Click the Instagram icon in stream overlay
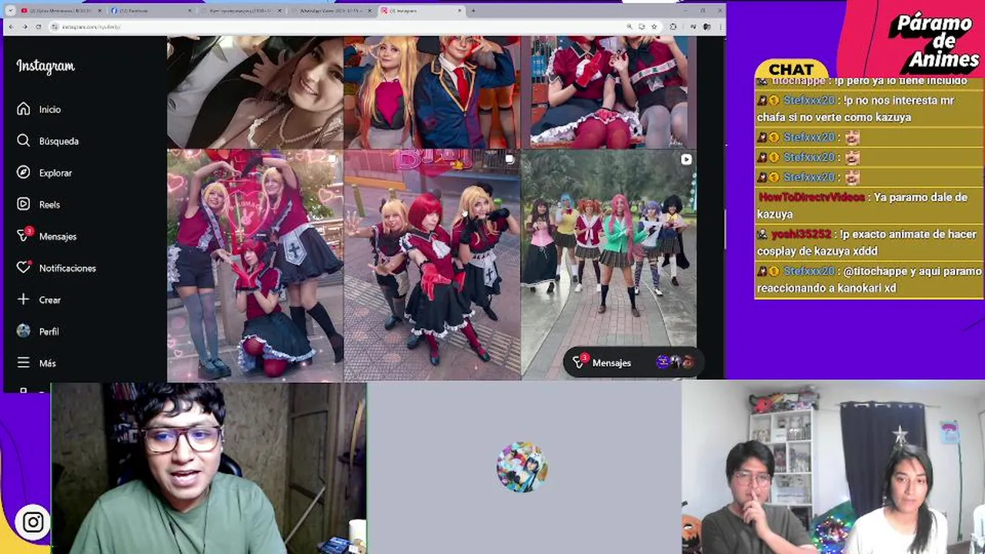The height and width of the screenshot is (554, 985). pyautogui.click(x=32, y=522)
